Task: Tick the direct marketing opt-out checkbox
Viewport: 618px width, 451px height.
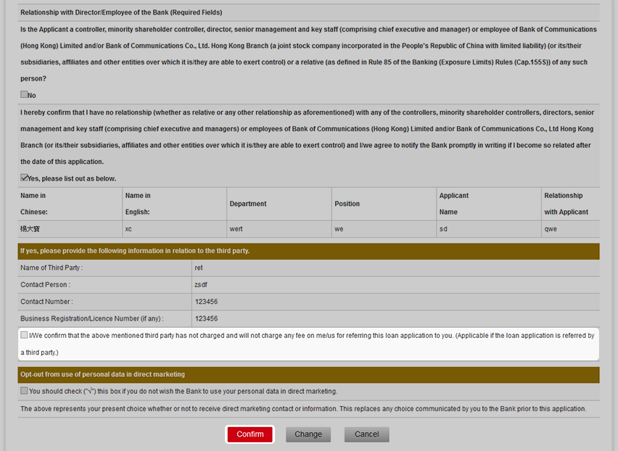Action: pos(25,391)
